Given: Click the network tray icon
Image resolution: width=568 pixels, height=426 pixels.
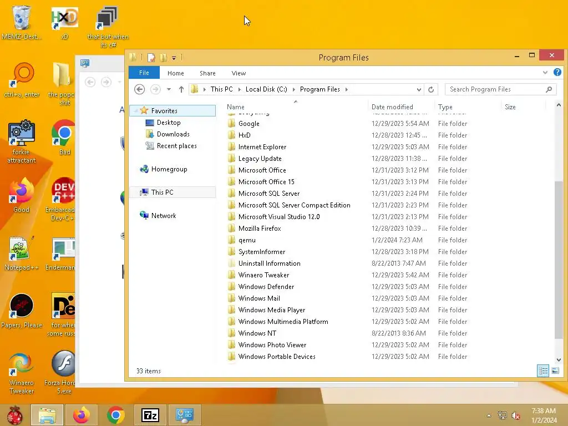Looking at the screenshot, I should pos(502,415).
